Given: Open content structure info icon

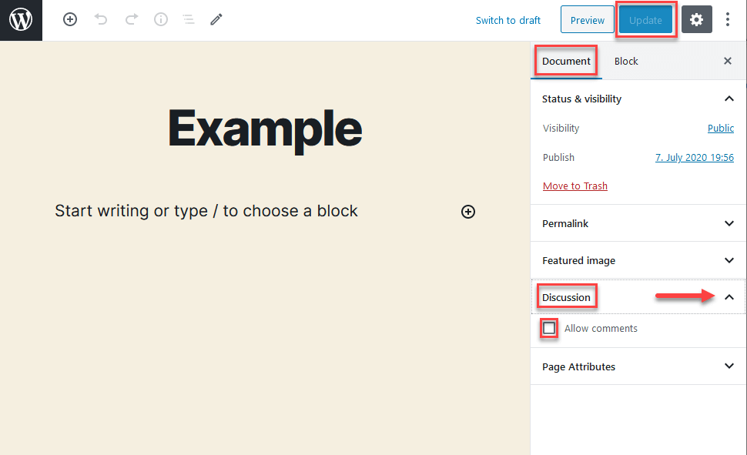Looking at the screenshot, I should [161, 20].
